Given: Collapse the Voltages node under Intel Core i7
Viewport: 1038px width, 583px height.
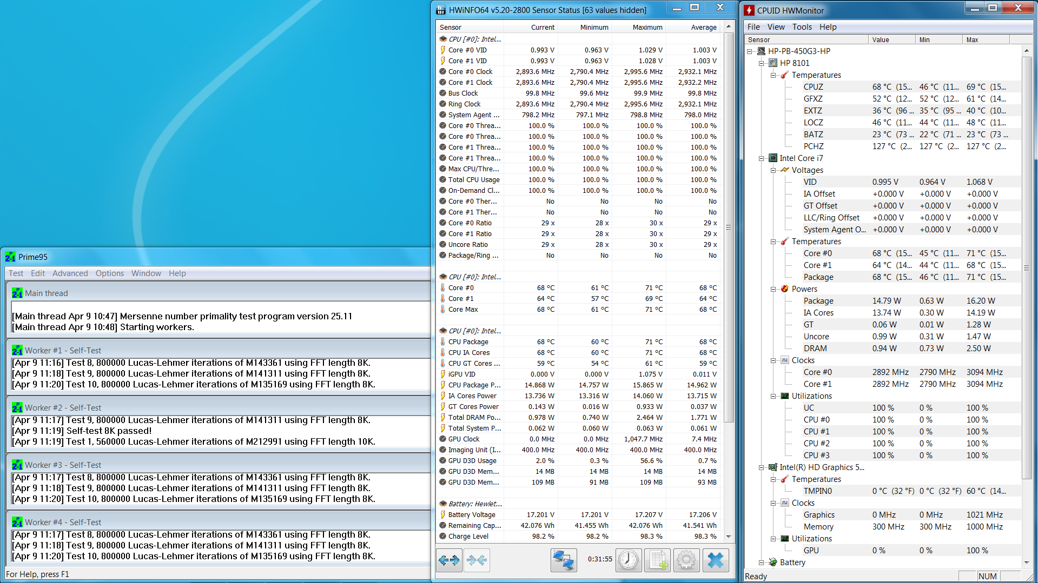Looking at the screenshot, I should pyautogui.click(x=773, y=170).
